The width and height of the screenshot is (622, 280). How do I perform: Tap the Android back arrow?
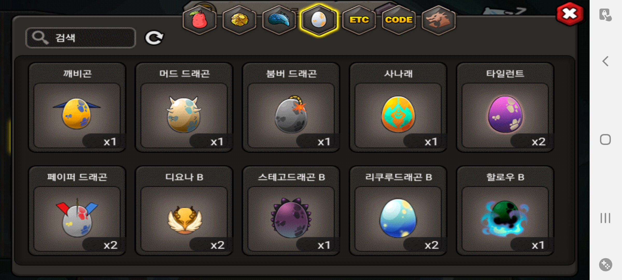point(605,61)
